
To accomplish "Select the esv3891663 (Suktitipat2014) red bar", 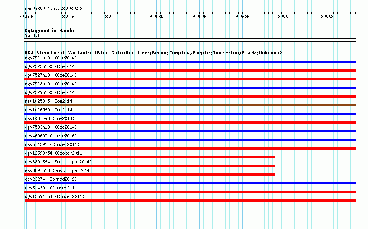I will (x=150, y=175).
